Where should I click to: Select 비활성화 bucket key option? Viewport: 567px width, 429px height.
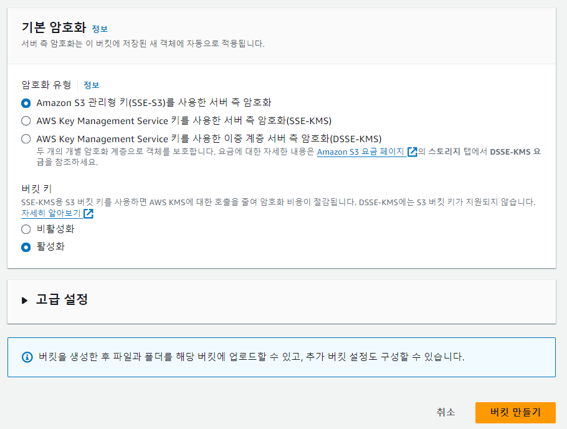[x=26, y=229]
